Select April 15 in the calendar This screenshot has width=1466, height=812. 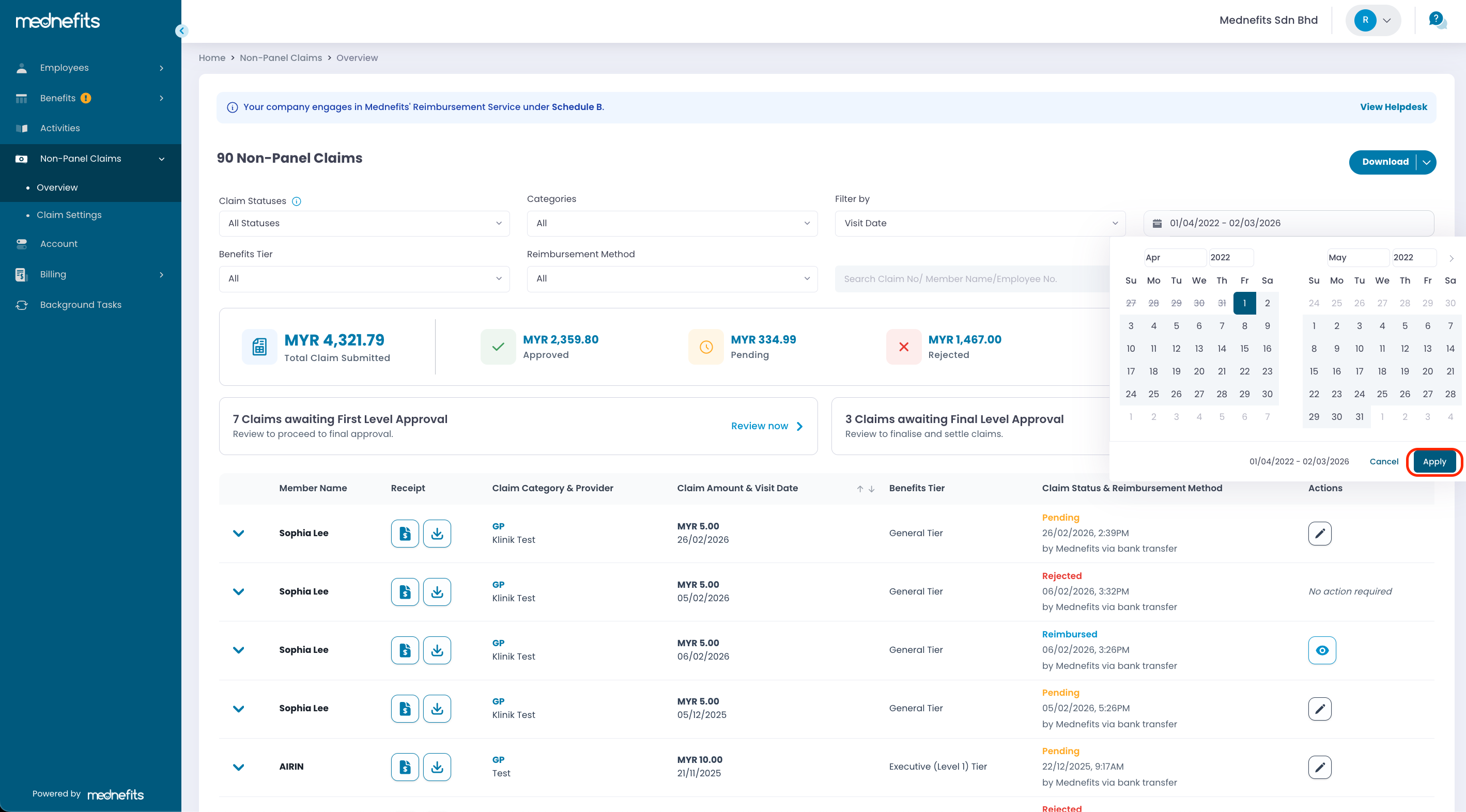click(1244, 348)
